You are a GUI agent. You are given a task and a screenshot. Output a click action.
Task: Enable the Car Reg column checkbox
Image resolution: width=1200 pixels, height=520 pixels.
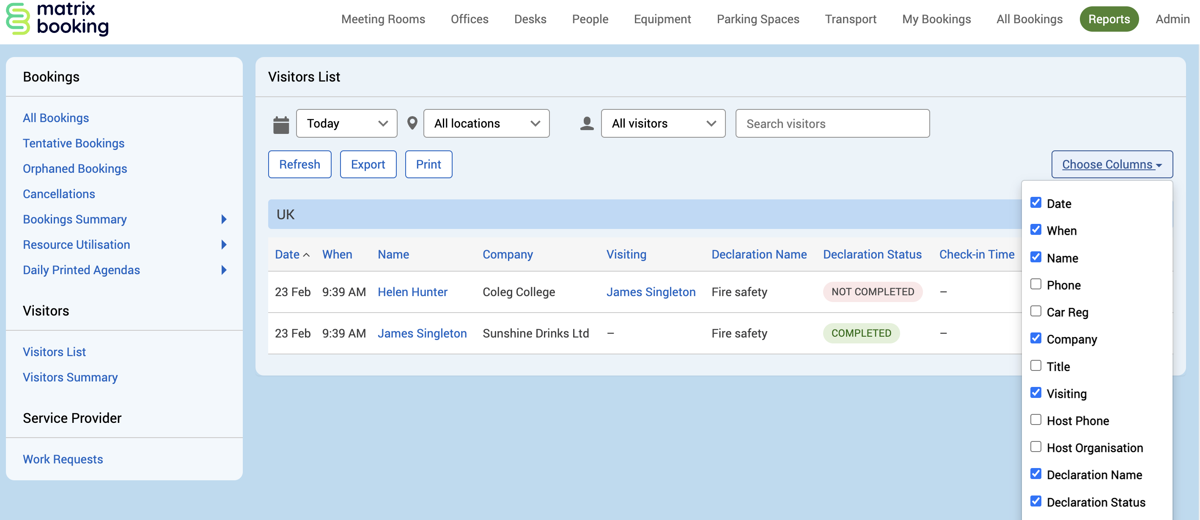(1035, 311)
